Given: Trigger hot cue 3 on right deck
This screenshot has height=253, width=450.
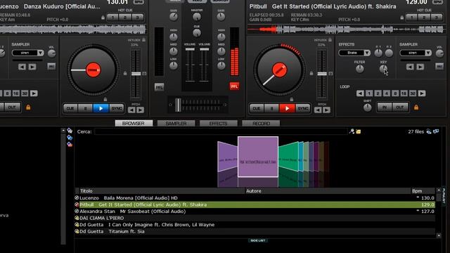Looking at the screenshot, I should pos(437,18).
